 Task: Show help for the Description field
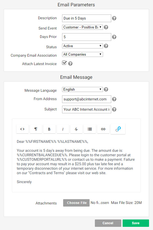click(114, 18)
